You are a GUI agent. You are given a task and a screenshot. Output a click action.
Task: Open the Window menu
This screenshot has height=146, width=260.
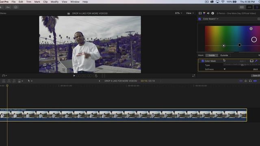point(75,2)
